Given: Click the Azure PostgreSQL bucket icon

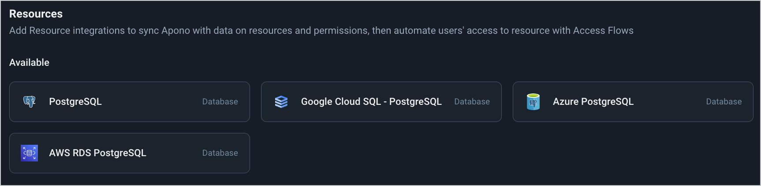Looking at the screenshot, I should 533,102.
